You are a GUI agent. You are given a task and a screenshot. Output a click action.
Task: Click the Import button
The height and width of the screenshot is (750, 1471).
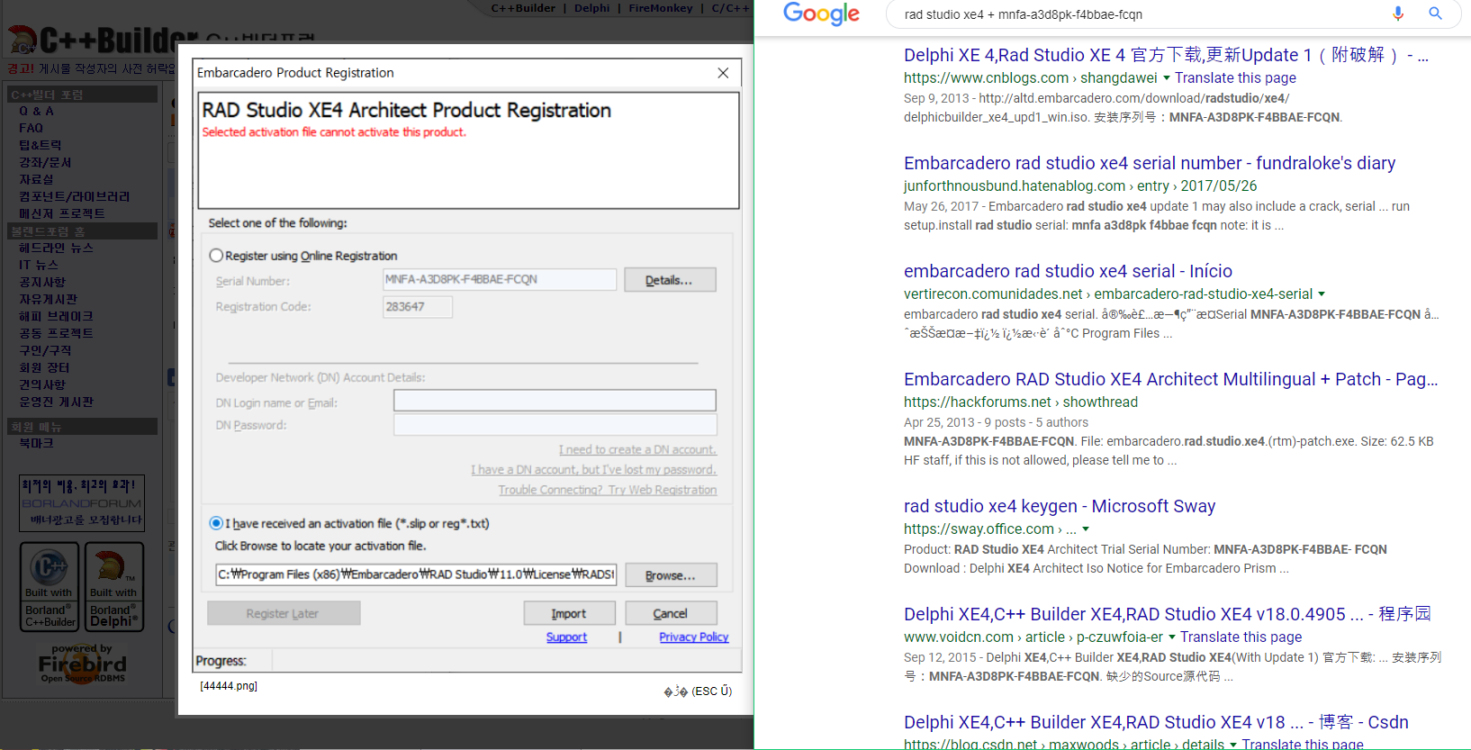pyautogui.click(x=569, y=613)
